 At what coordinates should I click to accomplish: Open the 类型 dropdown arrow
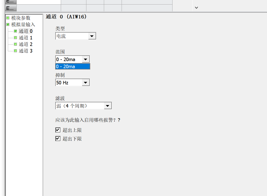coord(92,36)
